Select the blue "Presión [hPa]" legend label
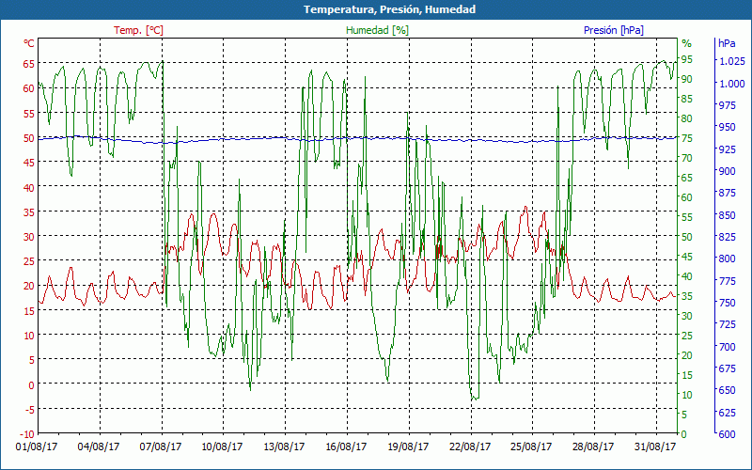Screen dimensions: 752x470 (x=614, y=30)
